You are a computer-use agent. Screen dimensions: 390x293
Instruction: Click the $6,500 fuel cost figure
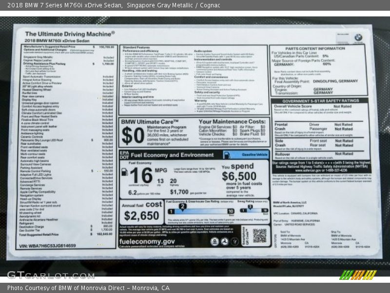point(239,176)
